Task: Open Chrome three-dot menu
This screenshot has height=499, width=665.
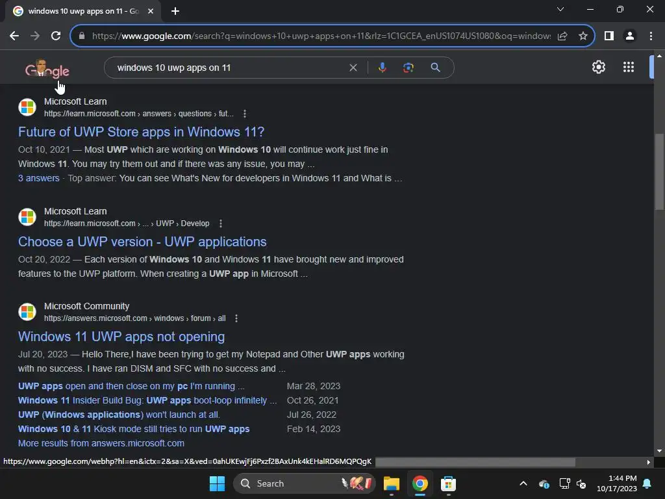Action: pyautogui.click(x=651, y=36)
